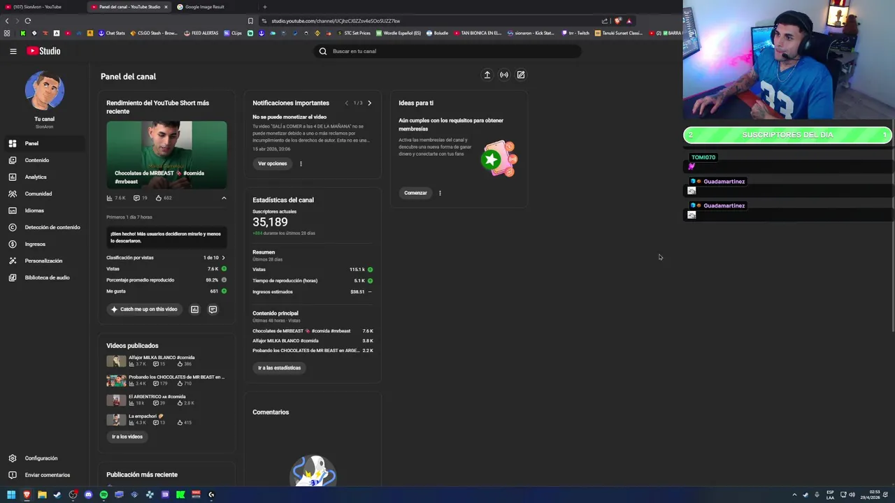The height and width of the screenshot is (503, 895).
Task: Open Discord from the taskbar
Action: [88, 495]
